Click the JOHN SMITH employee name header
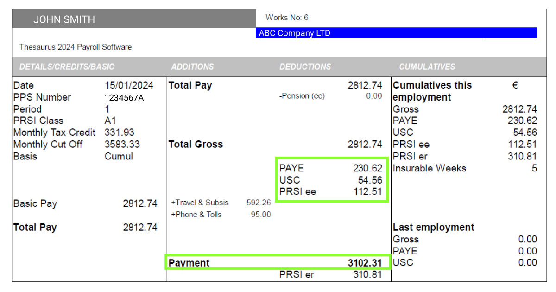Viewport: 556px width, 292px height. click(x=63, y=19)
